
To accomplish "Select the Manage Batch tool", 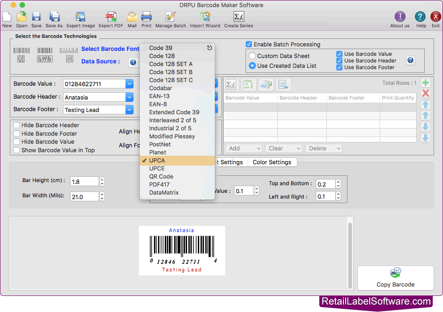I will (170, 18).
